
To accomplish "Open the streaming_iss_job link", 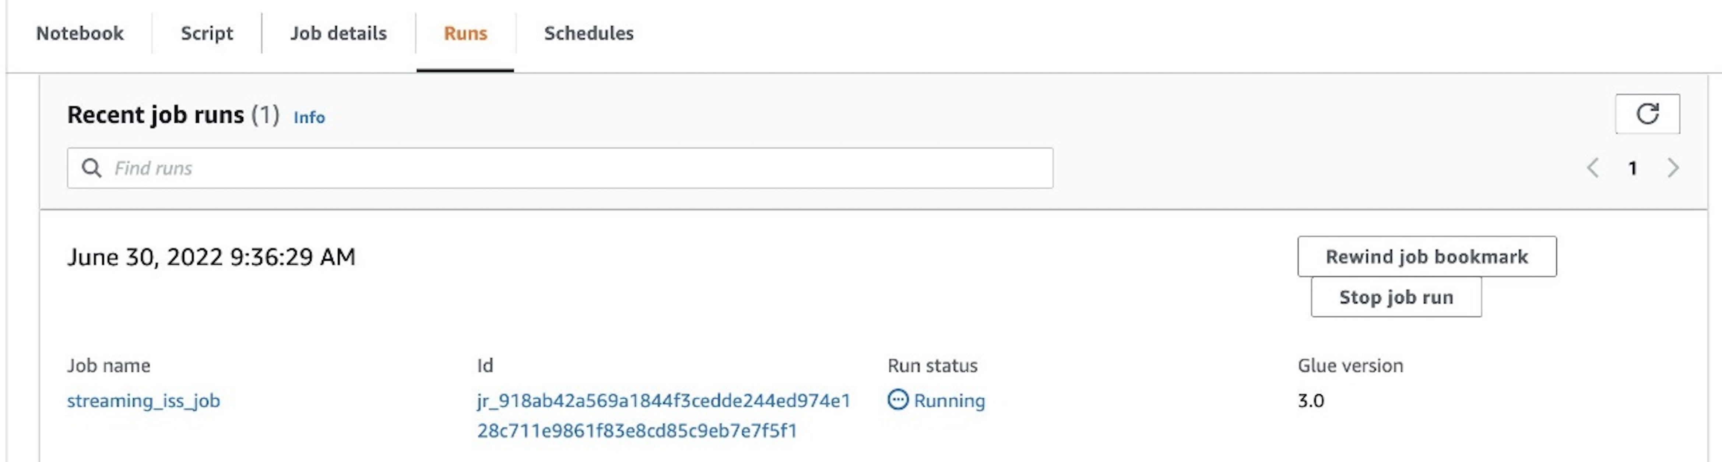I will pyautogui.click(x=143, y=401).
